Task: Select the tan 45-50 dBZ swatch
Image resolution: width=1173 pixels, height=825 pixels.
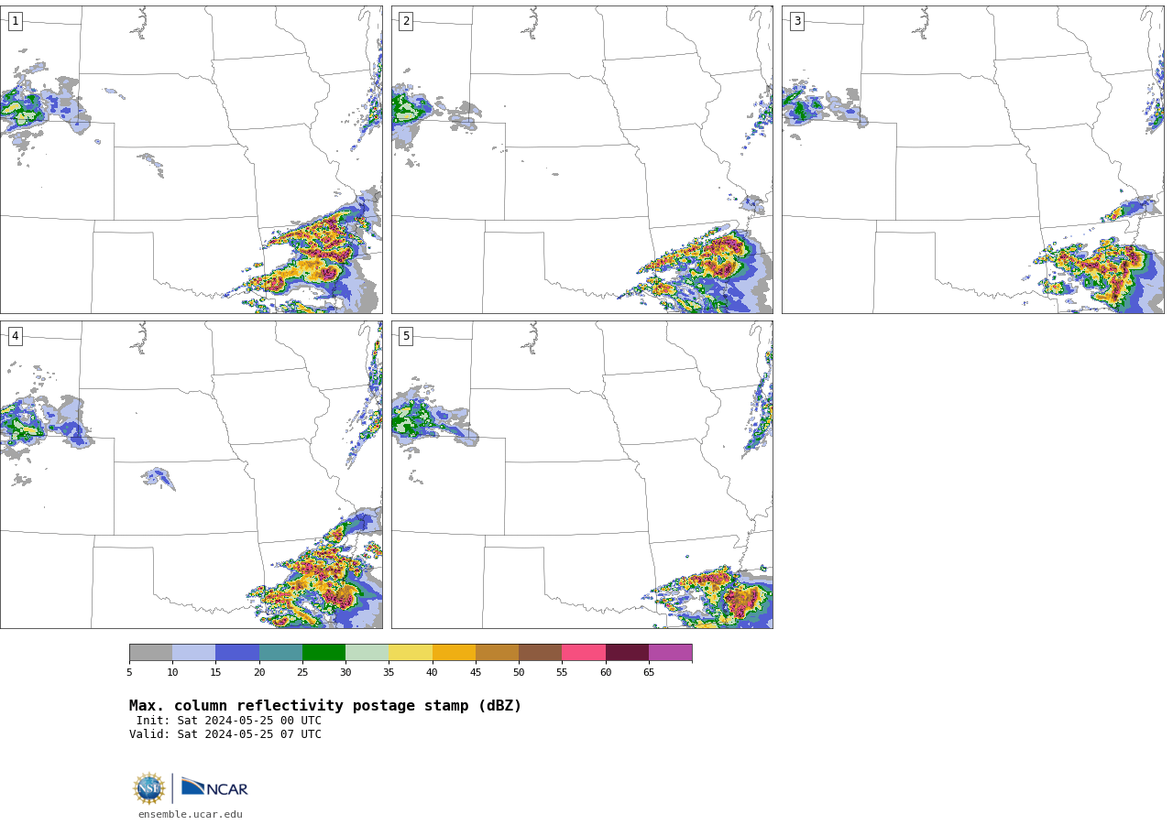Action: 498,653
